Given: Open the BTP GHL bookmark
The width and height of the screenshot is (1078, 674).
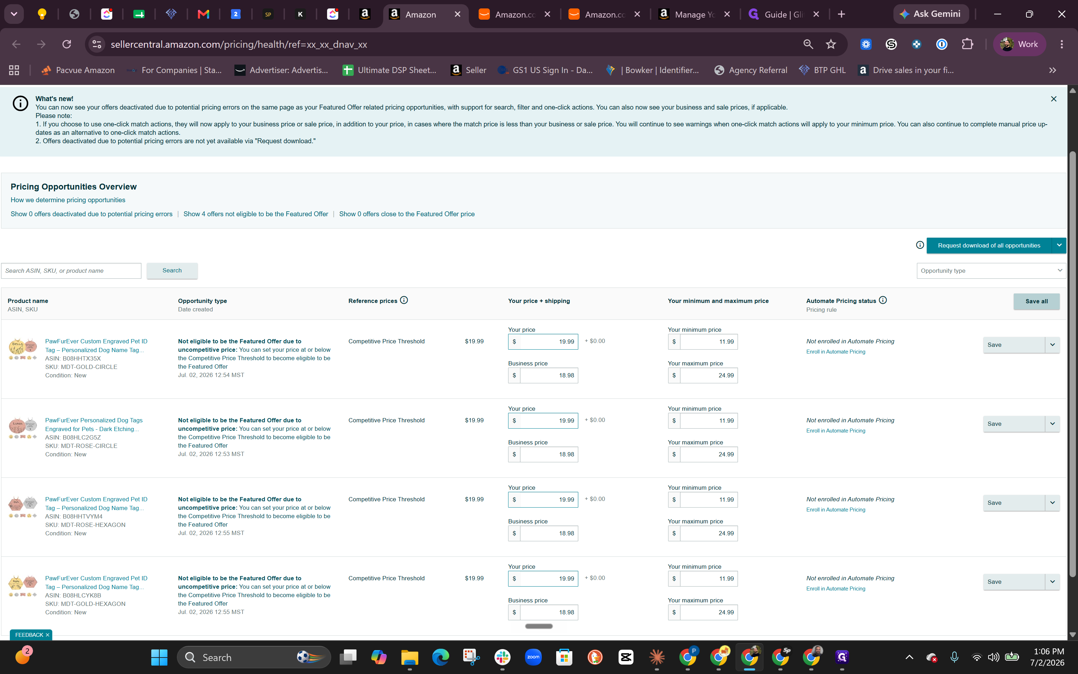Looking at the screenshot, I should click(822, 70).
